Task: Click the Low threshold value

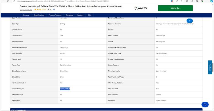Action: tap(161, 71)
